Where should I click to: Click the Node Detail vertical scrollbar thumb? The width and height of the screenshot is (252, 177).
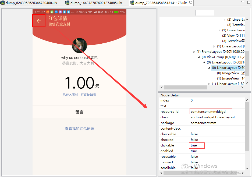click(x=247, y=126)
